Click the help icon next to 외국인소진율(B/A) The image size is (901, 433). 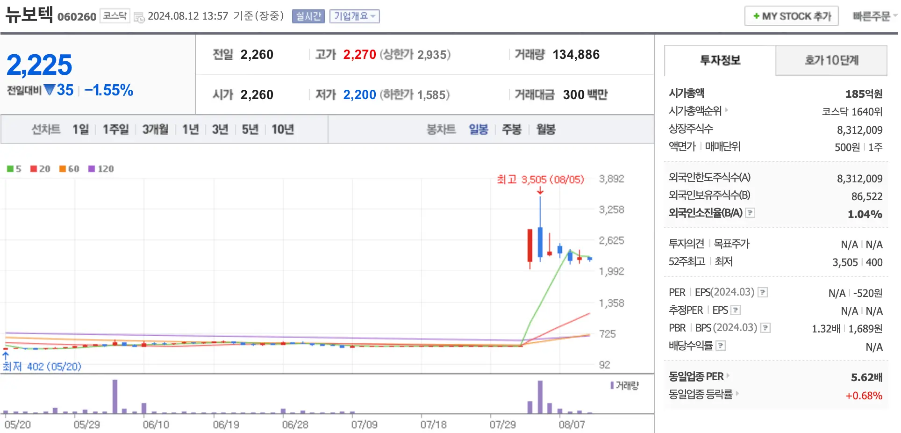click(x=751, y=213)
